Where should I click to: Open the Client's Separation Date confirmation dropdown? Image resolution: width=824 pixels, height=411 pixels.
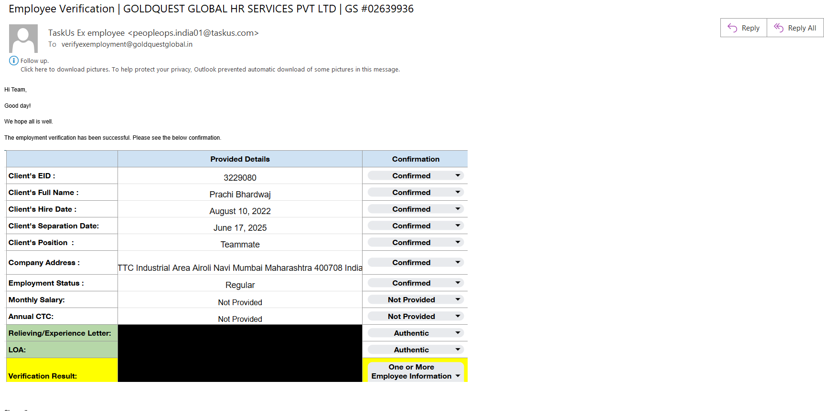[x=416, y=226]
